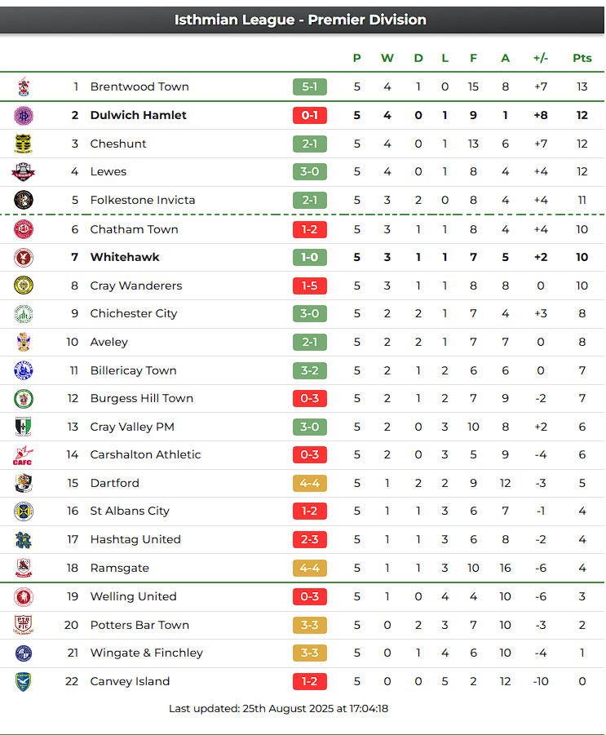The width and height of the screenshot is (606, 735).
Task: Click the Folkestone Invicta crest
Action: point(24,200)
